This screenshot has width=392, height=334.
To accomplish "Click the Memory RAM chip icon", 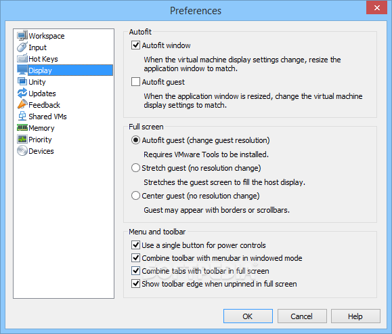I will 22,128.
